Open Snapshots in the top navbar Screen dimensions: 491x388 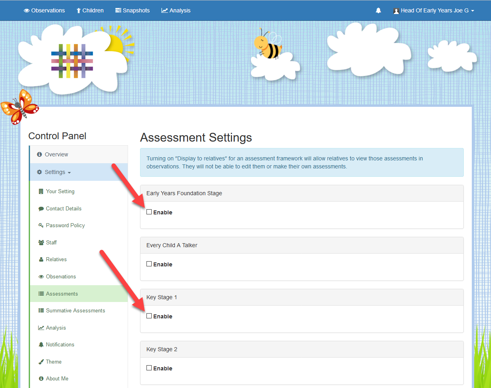pos(132,10)
